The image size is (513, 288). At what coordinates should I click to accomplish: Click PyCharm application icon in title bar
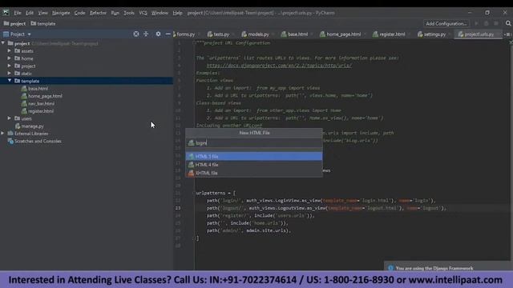[x=6, y=13]
